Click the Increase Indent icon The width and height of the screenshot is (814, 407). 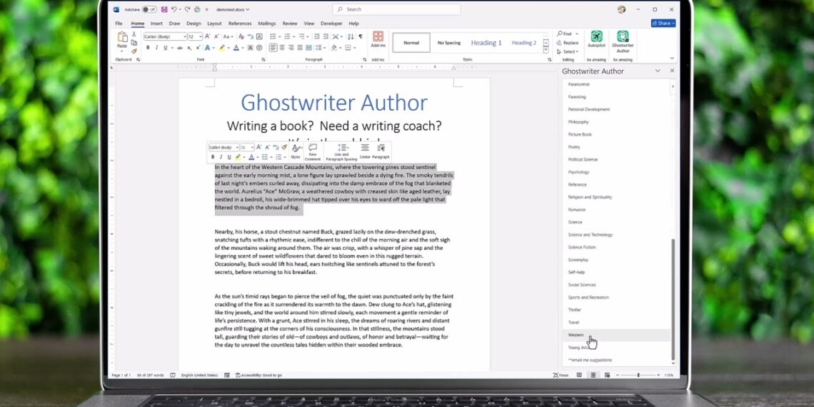[326, 37]
